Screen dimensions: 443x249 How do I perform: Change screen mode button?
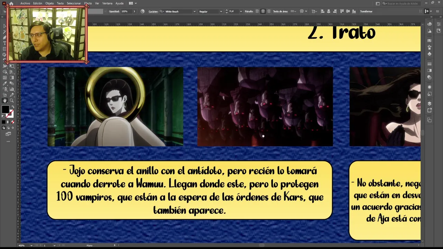pos(8,134)
